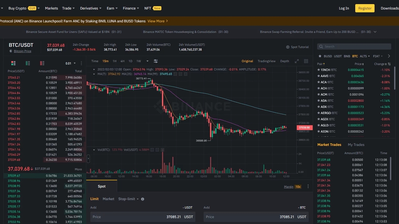Open chart technical indicator settings icon
This screenshot has width=399, height=224.
(156, 61)
